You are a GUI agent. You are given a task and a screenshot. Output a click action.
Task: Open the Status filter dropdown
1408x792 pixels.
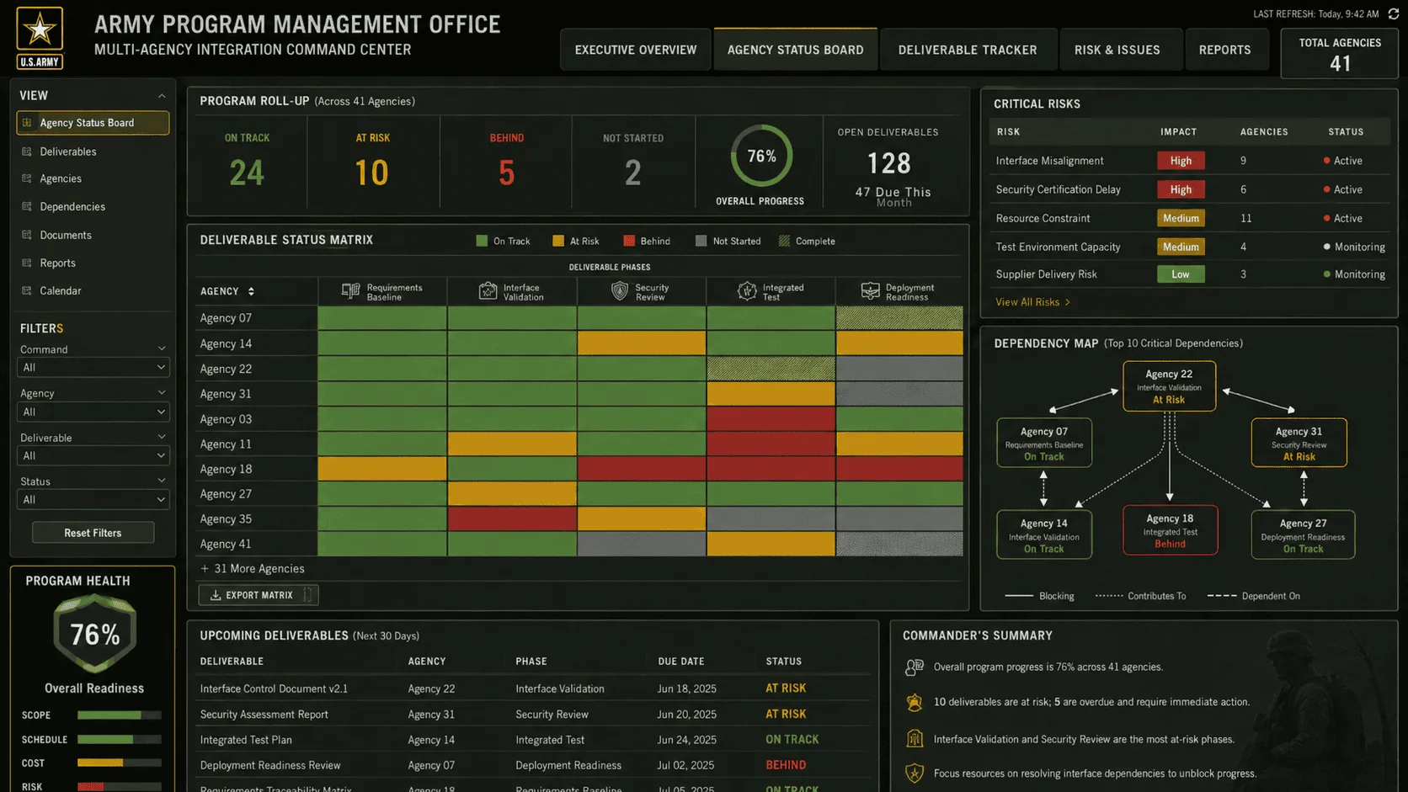click(x=93, y=500)
